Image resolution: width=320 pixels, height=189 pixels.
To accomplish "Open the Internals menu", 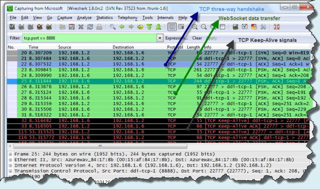I will pyautogui.click(x=165, y=17).
